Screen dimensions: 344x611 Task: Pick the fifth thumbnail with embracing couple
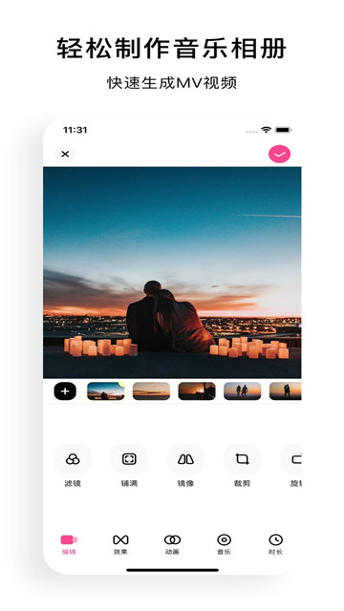(285, 390)
